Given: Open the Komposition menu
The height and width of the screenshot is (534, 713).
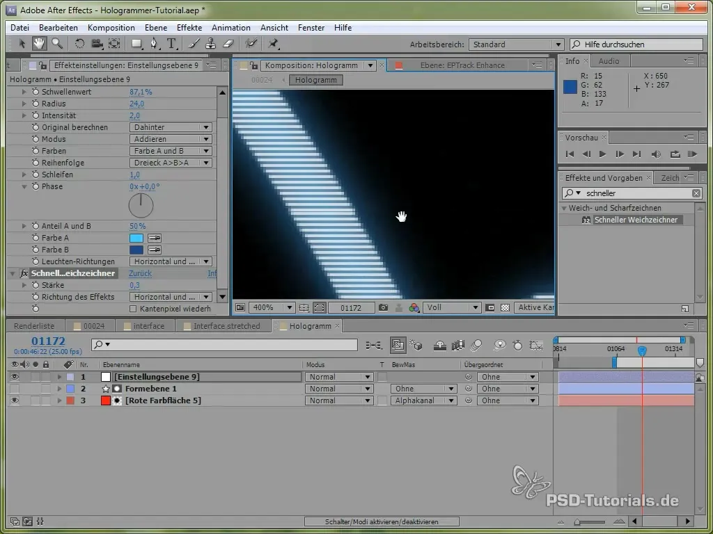Looking at the screenshot, I should (x=111, y=28).
